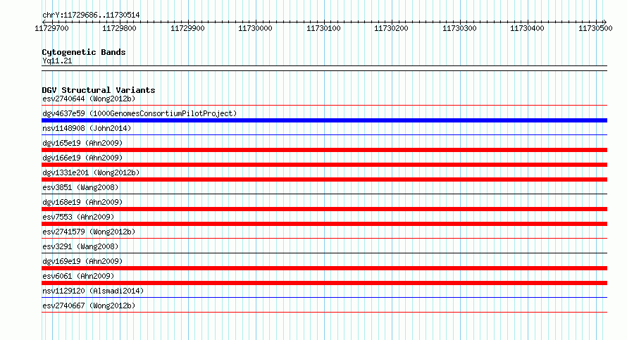Select the Cytogenetic Bands track title
Image resolution: width=627 pixels, height=340 pixels.
click(x=84, y=52)
